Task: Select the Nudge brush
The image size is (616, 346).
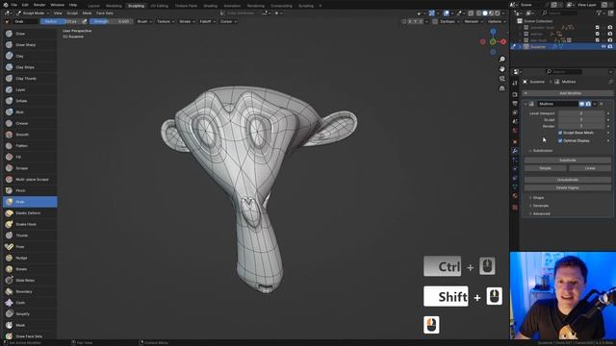Action: tap(30, 258)
